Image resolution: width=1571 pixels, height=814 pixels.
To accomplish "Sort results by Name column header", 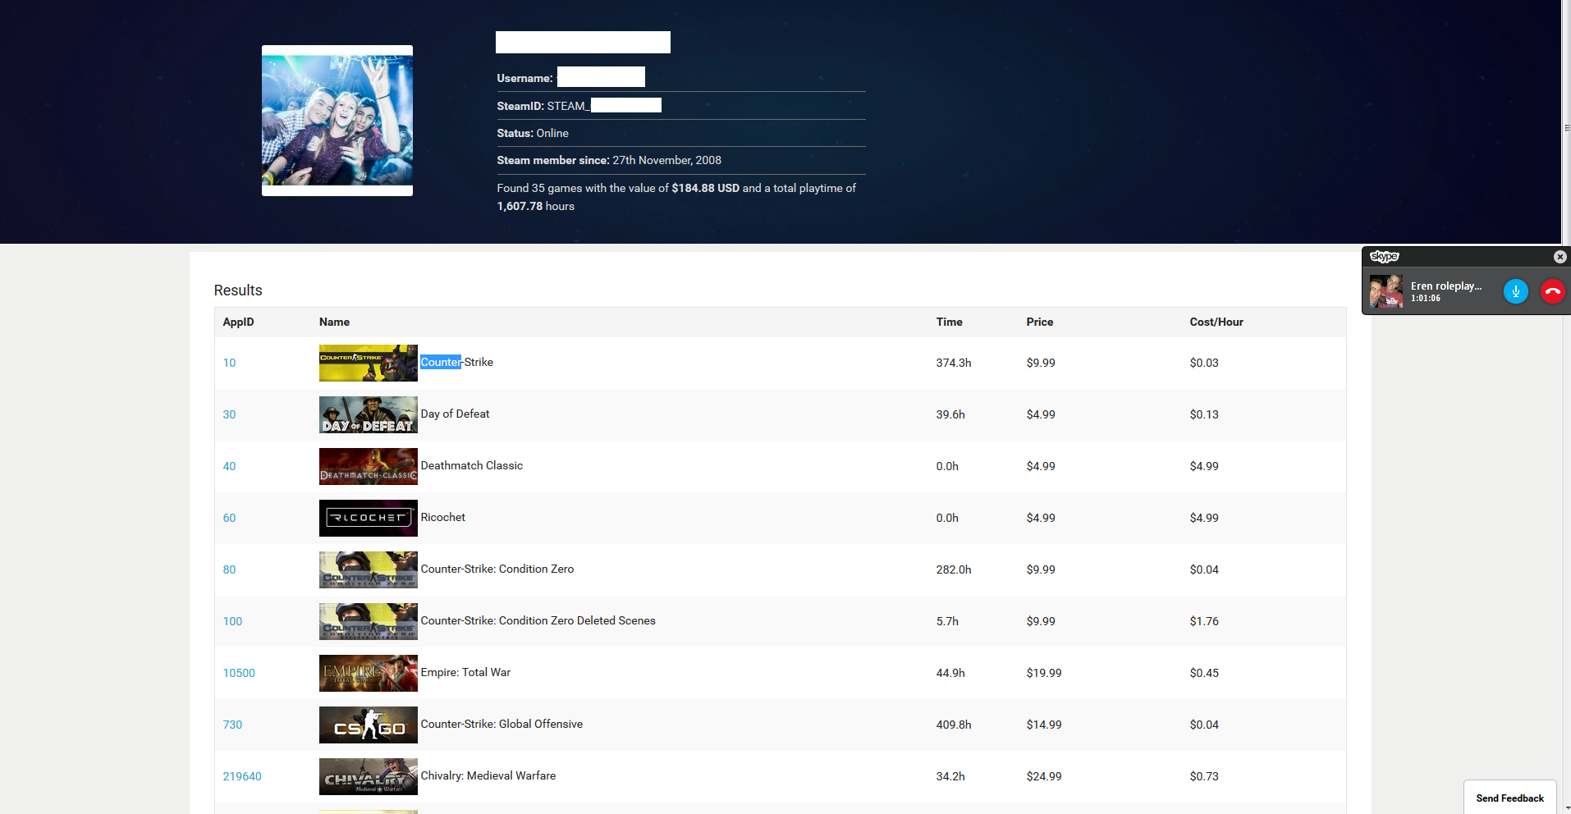I will (334, 322).
